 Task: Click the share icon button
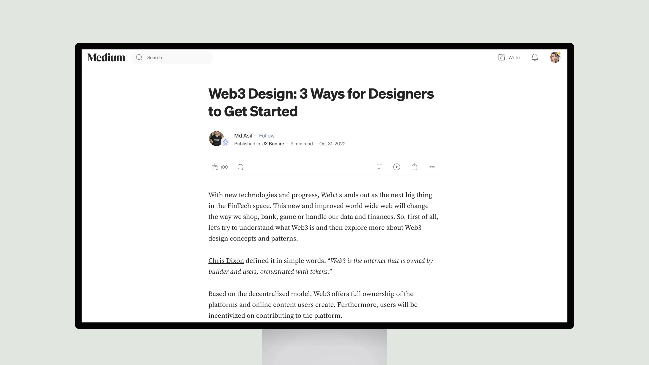point(414,167)
